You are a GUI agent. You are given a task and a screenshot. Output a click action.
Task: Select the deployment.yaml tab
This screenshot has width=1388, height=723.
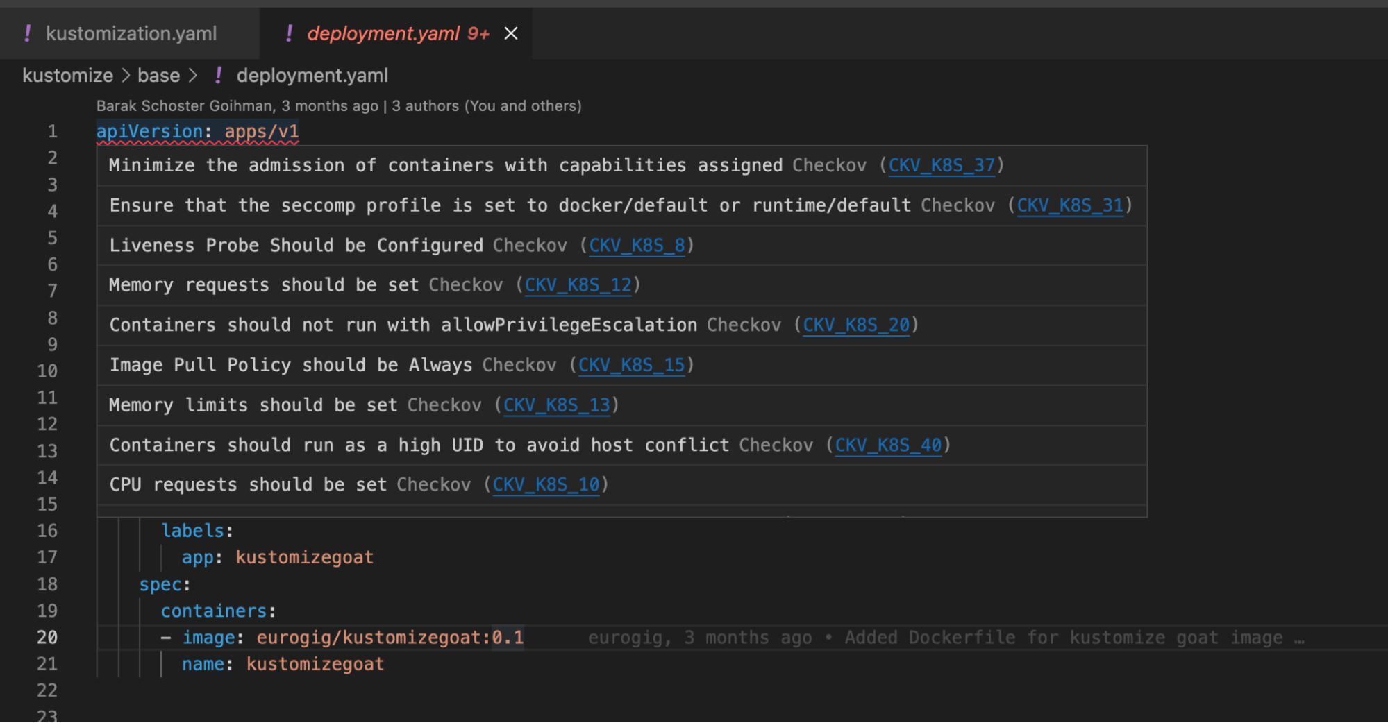click(x=396, y=33)
